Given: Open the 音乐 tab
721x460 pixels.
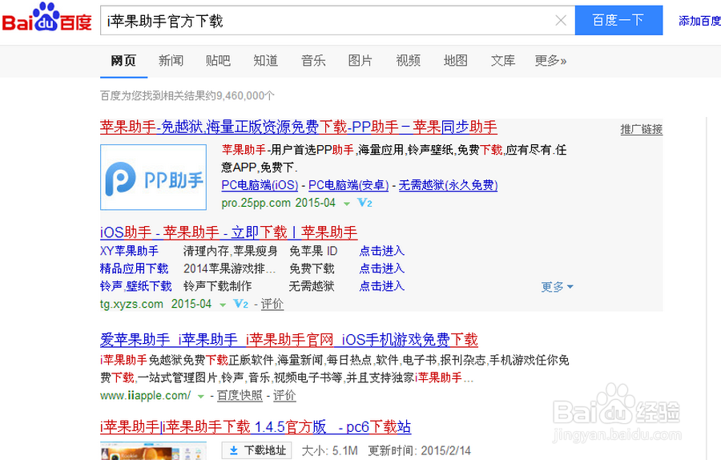Looking at the screenshot, I should [313, 60].
